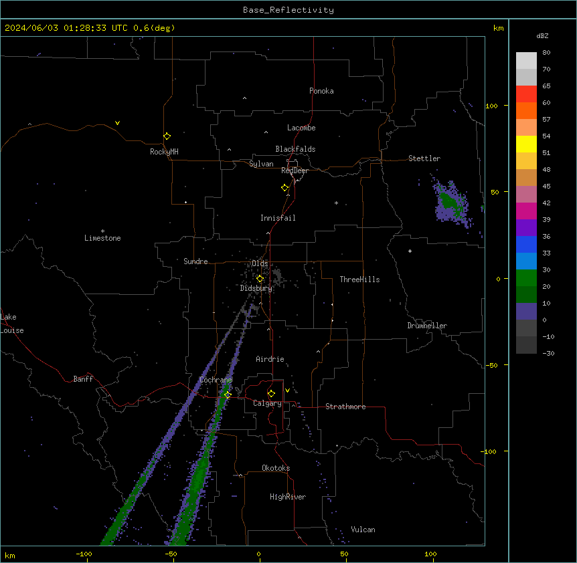Image resolution: width=577 pixels, height=563 pixels.
Task: Click the white asterisk above Limestone
Action: click(102, 231)
